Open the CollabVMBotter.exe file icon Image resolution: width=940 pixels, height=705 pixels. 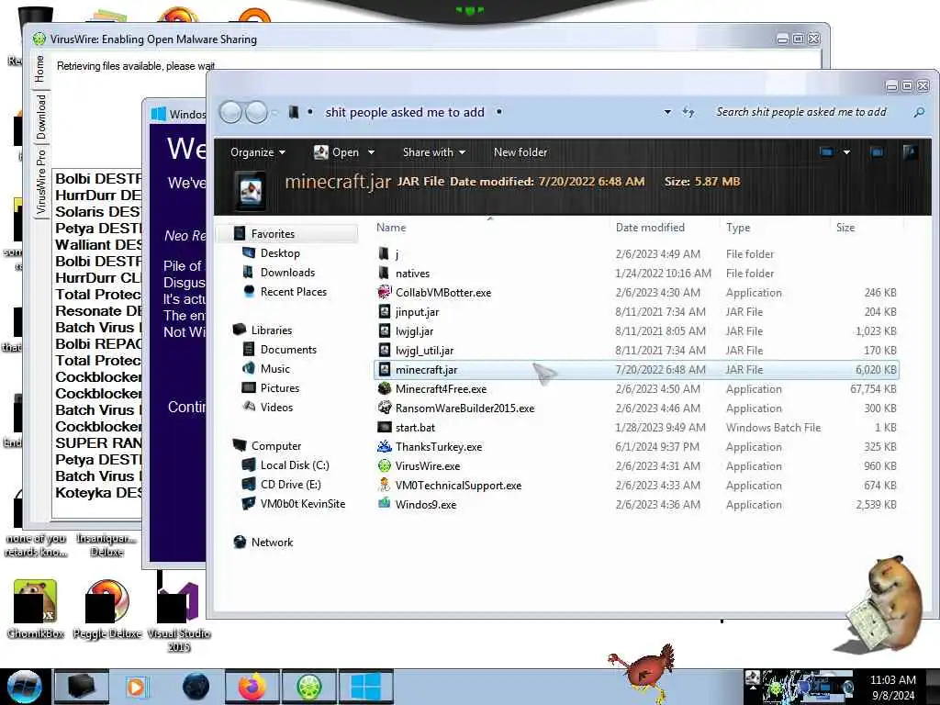[385, 293]
